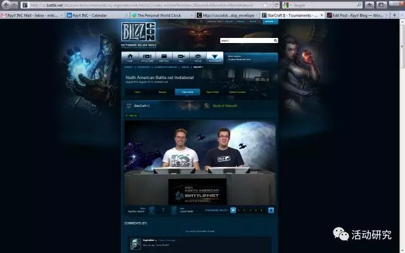Click the site search magnifier icon
The height and width of the screenshot is (253, 405).
[x=276, y=40]
